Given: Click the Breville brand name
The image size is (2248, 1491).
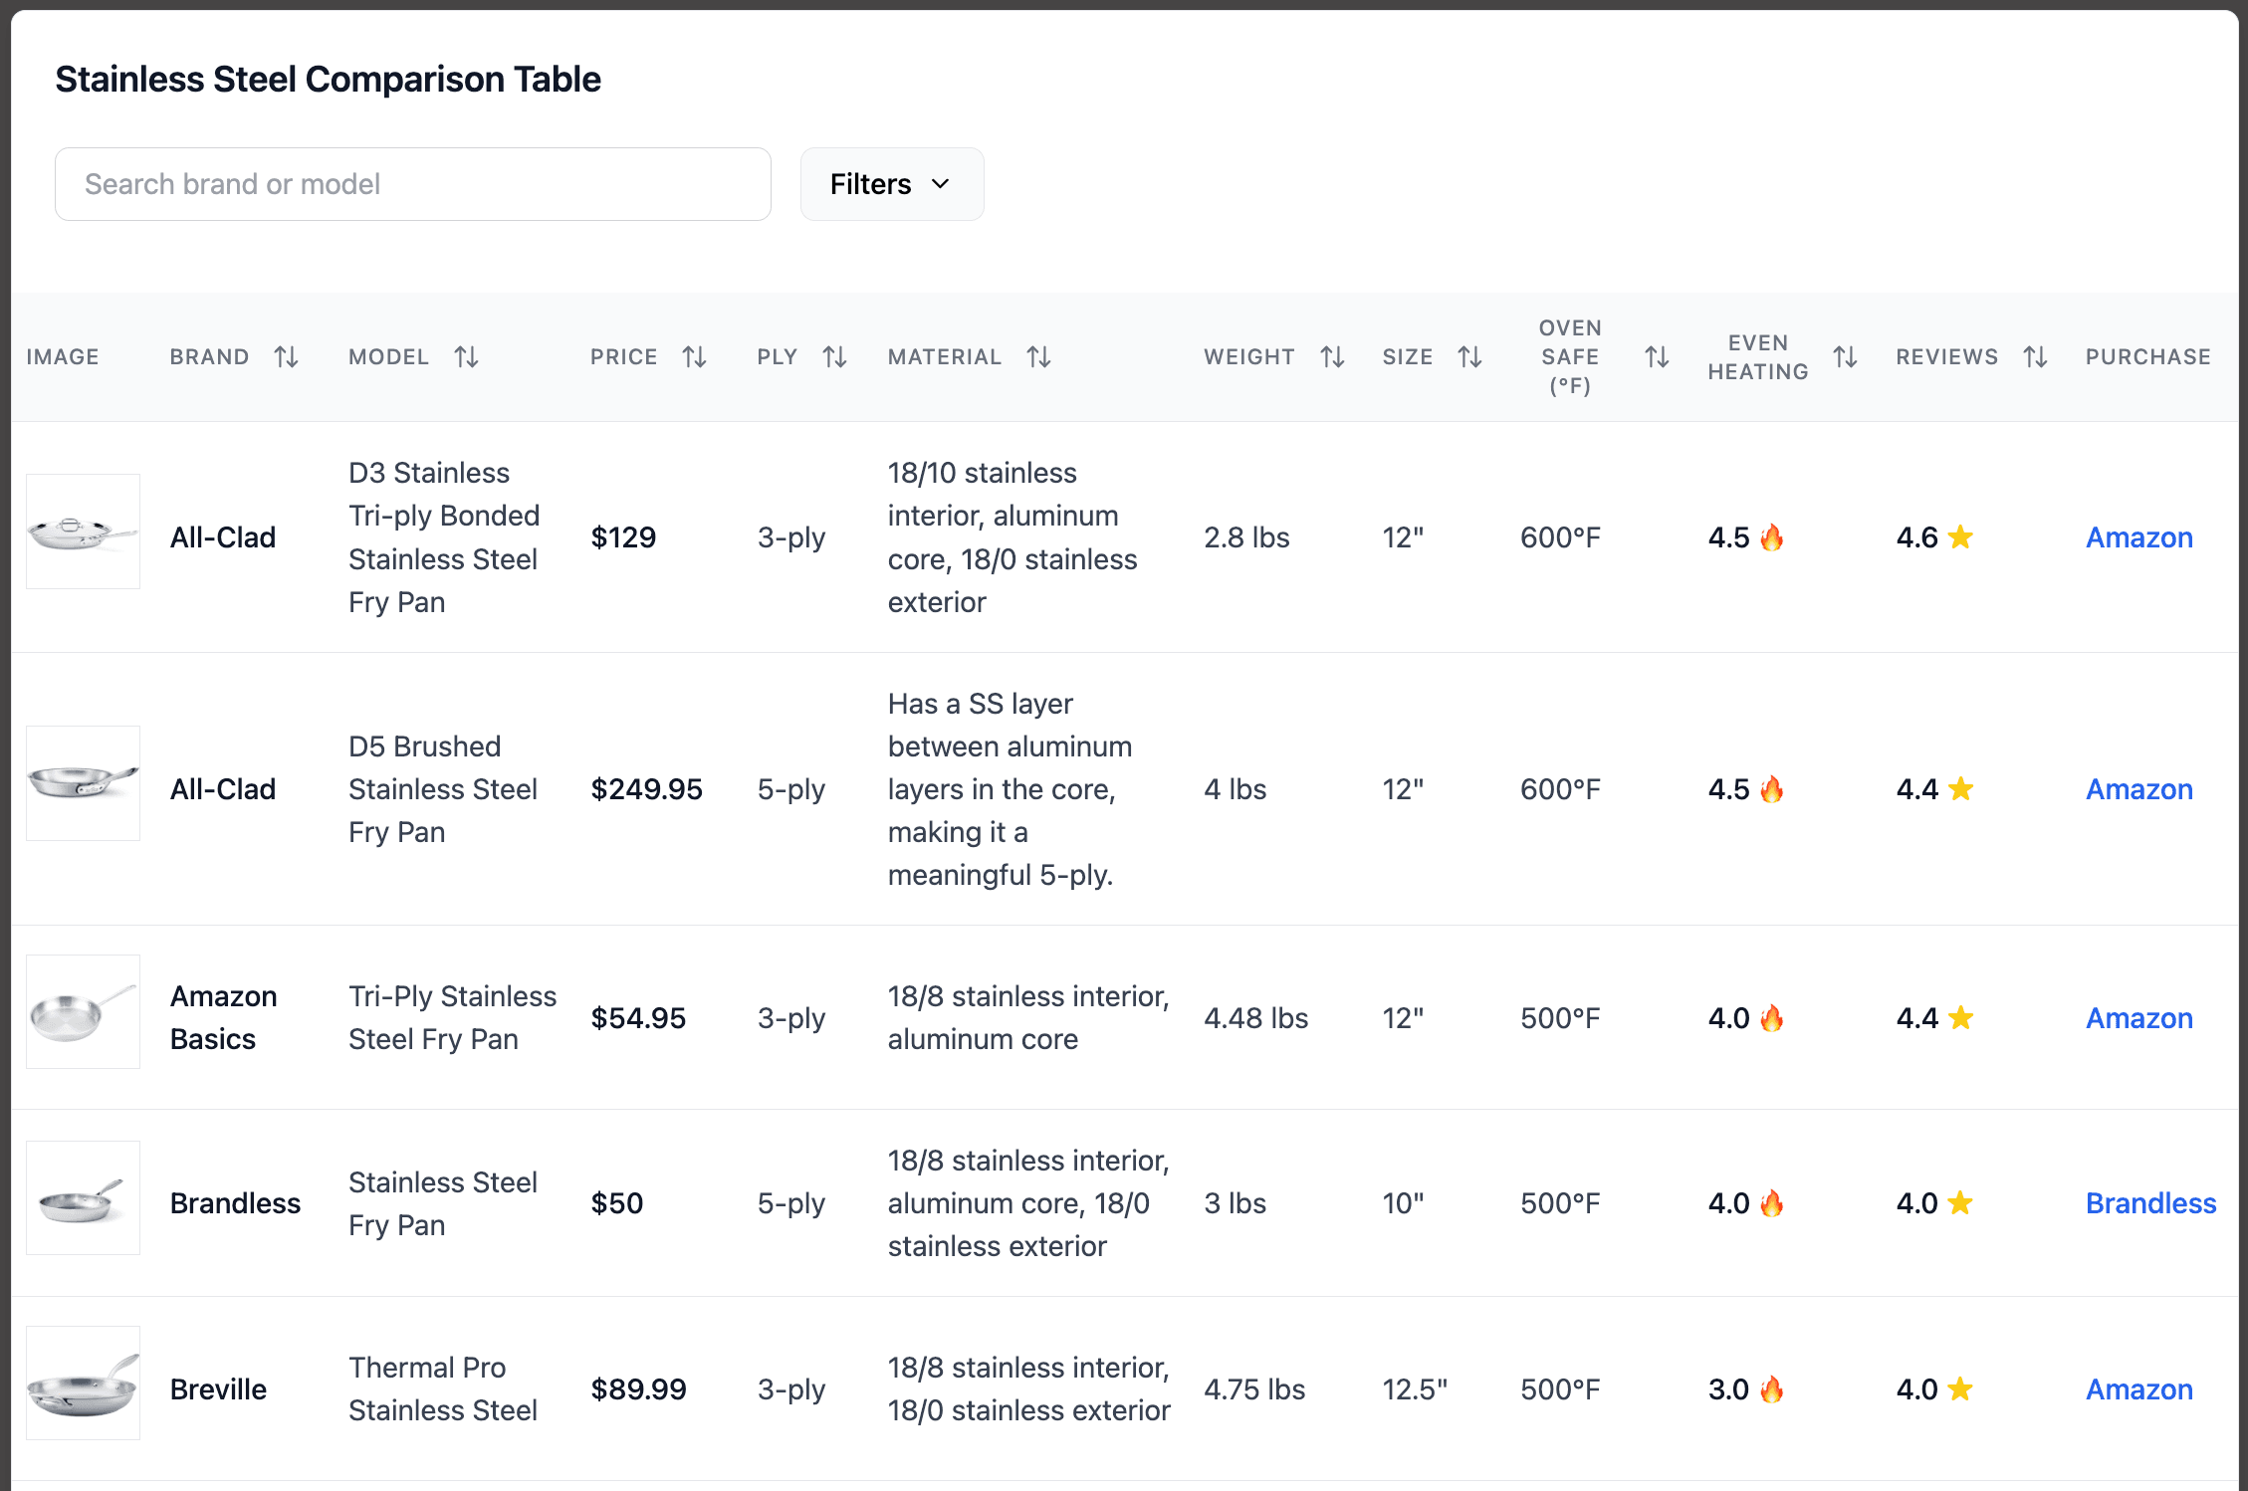Looking at the screenshot, I should pyautogui.click(x=218, y=1389).
